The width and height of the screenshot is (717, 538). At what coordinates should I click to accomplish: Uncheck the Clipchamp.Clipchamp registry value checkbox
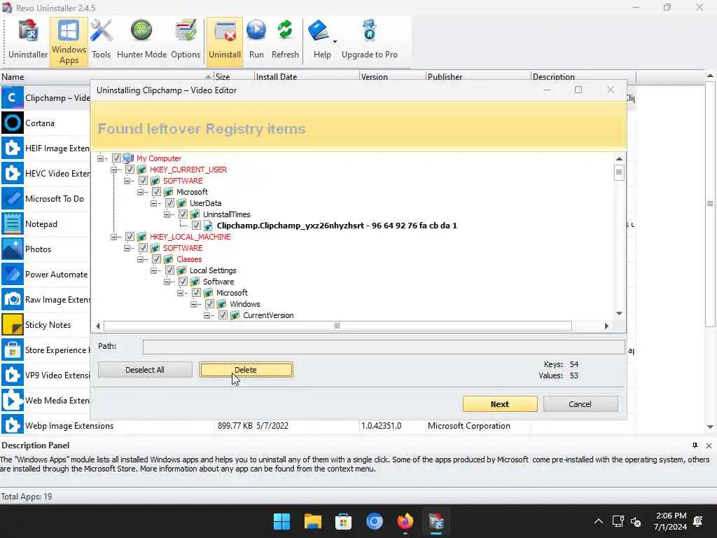[196, 226]
